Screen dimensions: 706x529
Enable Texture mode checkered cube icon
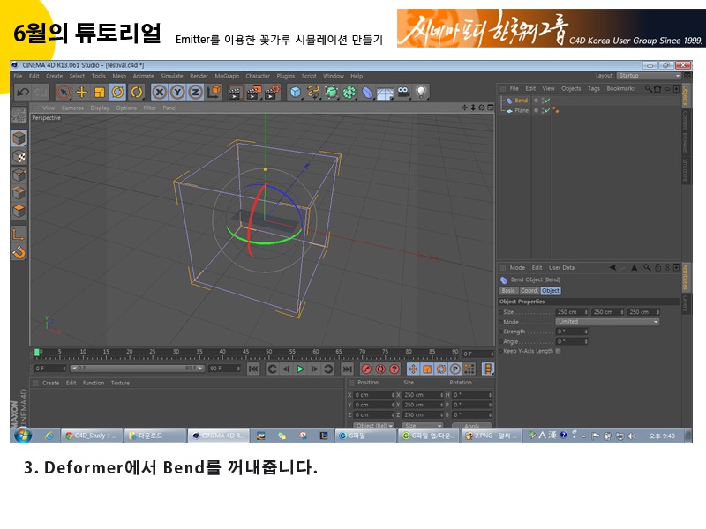point(19,157)
